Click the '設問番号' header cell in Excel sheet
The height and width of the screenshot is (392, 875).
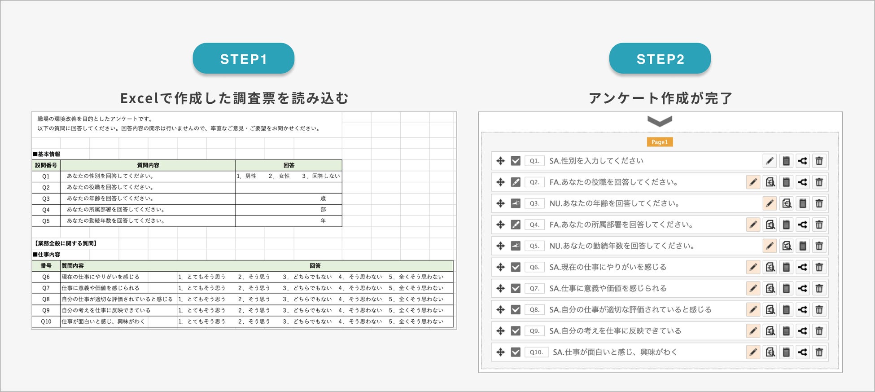[x=46, y=165]
